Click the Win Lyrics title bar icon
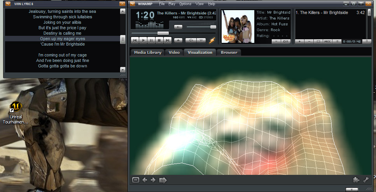Screen dimensions: 376x192 [x=8, y=4]
